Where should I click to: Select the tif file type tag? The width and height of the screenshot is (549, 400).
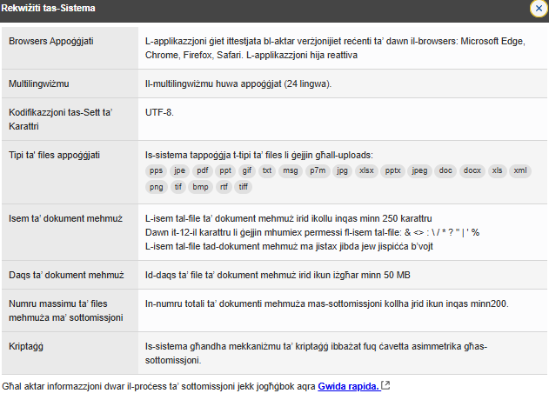(178, 187)
